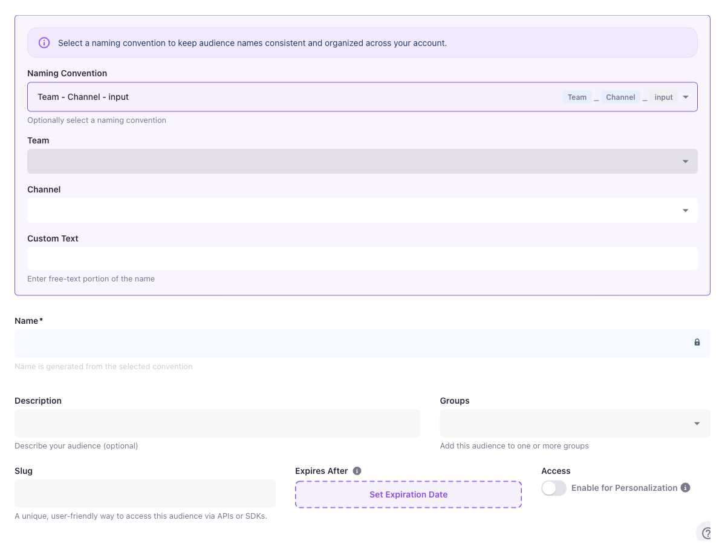
Task: Click the caret arrow on the Naming Convention field
Action: pyautogui.click(x=685, y=97)
